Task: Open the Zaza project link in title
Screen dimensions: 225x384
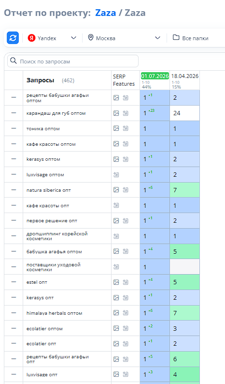Action: coord(106,13)
